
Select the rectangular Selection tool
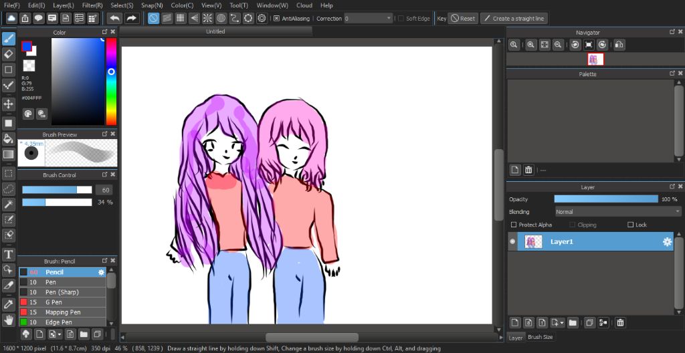[8, 173]
